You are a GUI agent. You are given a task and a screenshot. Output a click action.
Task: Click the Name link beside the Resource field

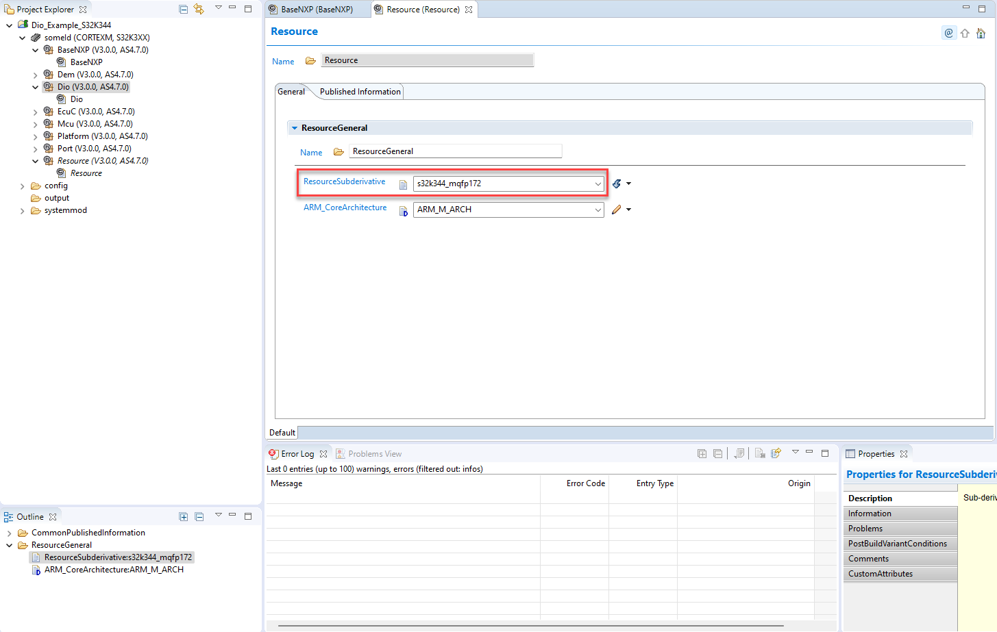[x=283, y=62]
